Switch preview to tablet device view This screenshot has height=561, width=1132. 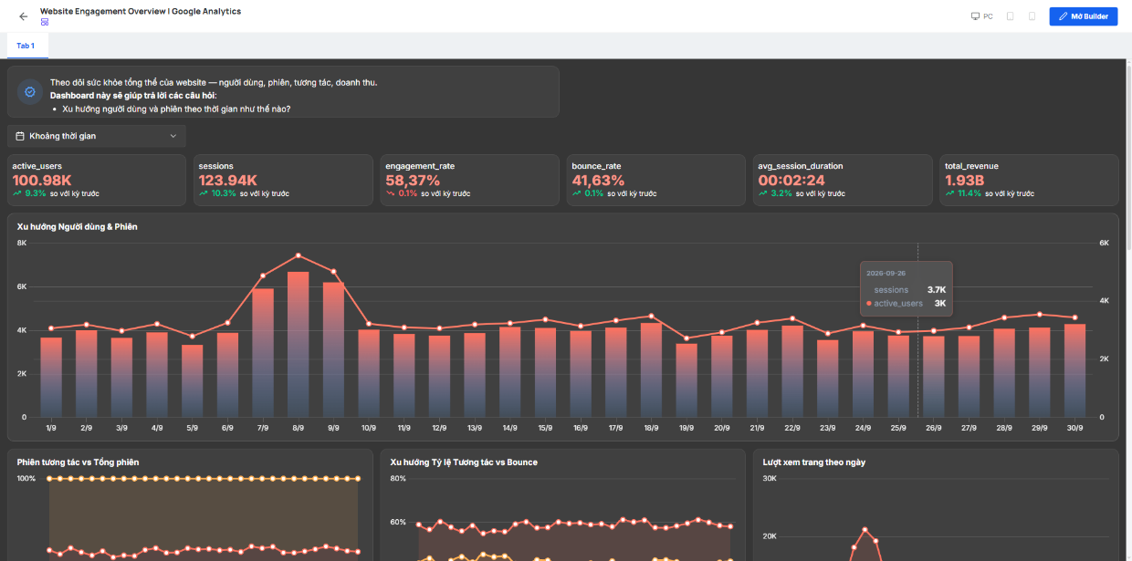click(1011, 16)
